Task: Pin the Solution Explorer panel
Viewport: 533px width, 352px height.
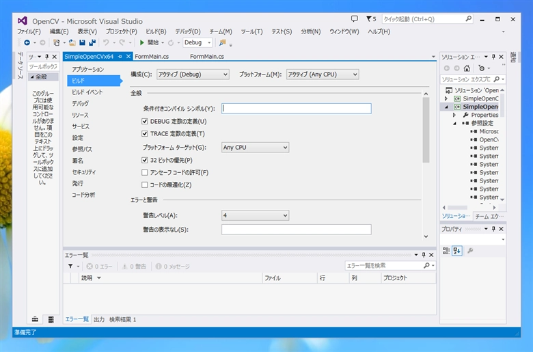Action: pos(493,57)
